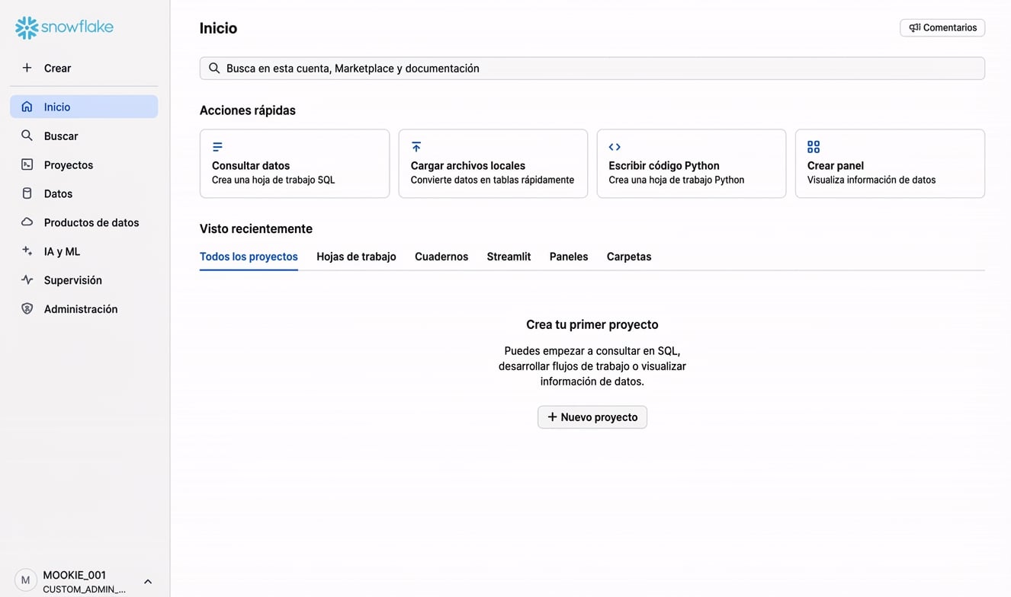Screen dimensions: 1011x597
Task: Click the grid icon on the Crear panel card
Action: (x=814, y=147)
